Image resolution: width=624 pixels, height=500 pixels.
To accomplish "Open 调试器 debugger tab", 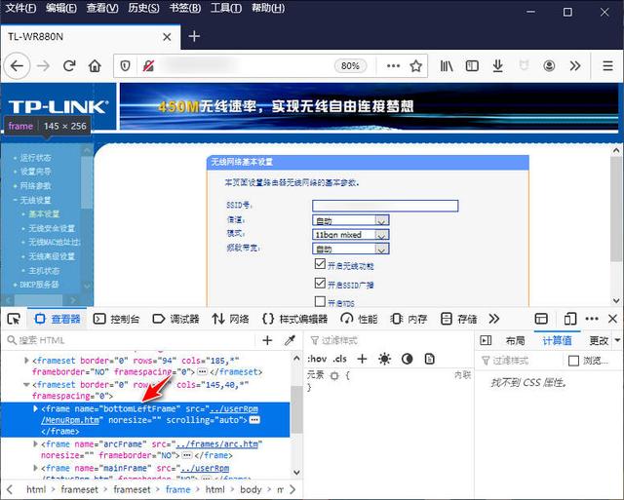I will (175, 319).
